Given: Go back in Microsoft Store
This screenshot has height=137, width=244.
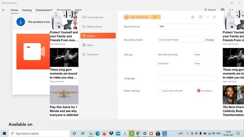Looking at the screenshot, I should tap(3, 10).
